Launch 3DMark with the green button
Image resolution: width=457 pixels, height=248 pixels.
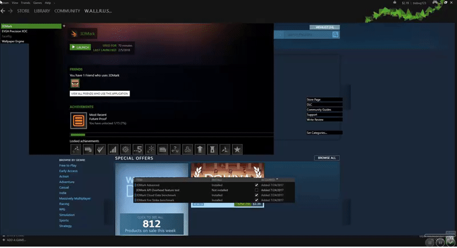pyautogui.click(x=80, y=47)
